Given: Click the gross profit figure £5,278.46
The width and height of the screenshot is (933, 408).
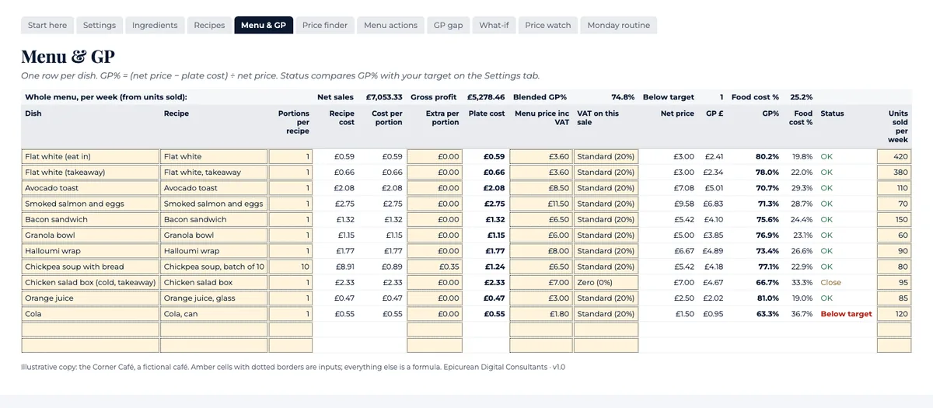Looking at the screenshot, I should [486, 97].
